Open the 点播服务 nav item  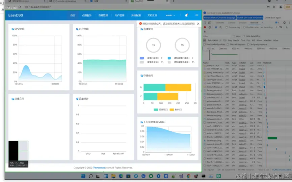(x=87, y=16)
